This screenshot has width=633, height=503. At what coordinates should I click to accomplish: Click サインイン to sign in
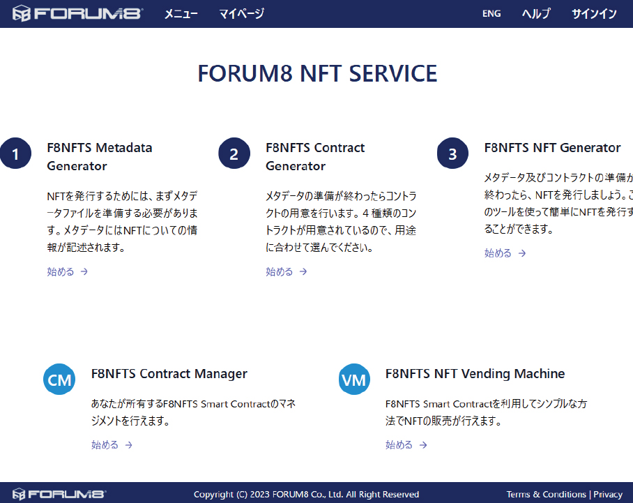594,14
